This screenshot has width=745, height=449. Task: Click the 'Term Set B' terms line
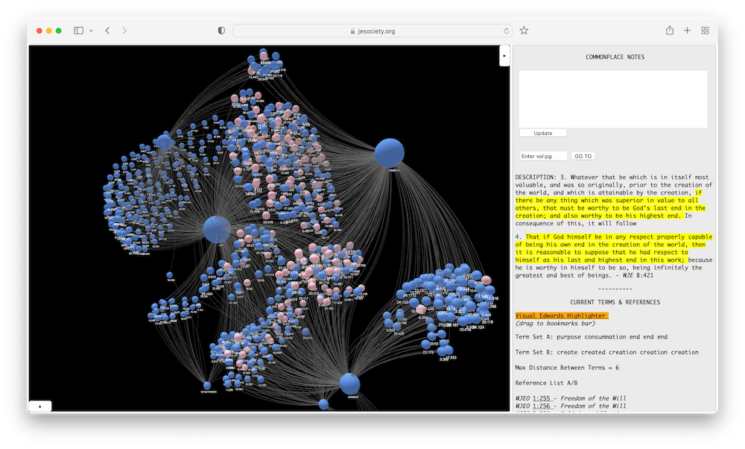pyautogui.click(x=606, y=352)
